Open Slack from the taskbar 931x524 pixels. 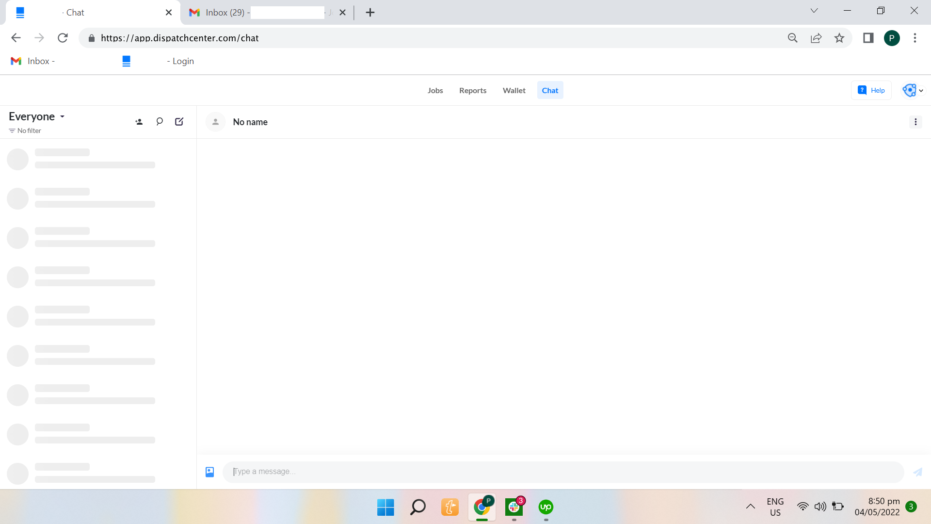pos(514,507)
